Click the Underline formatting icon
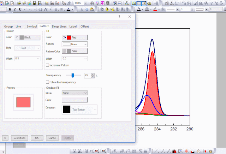This screenshot has height=154, width=226. [20, 9]
